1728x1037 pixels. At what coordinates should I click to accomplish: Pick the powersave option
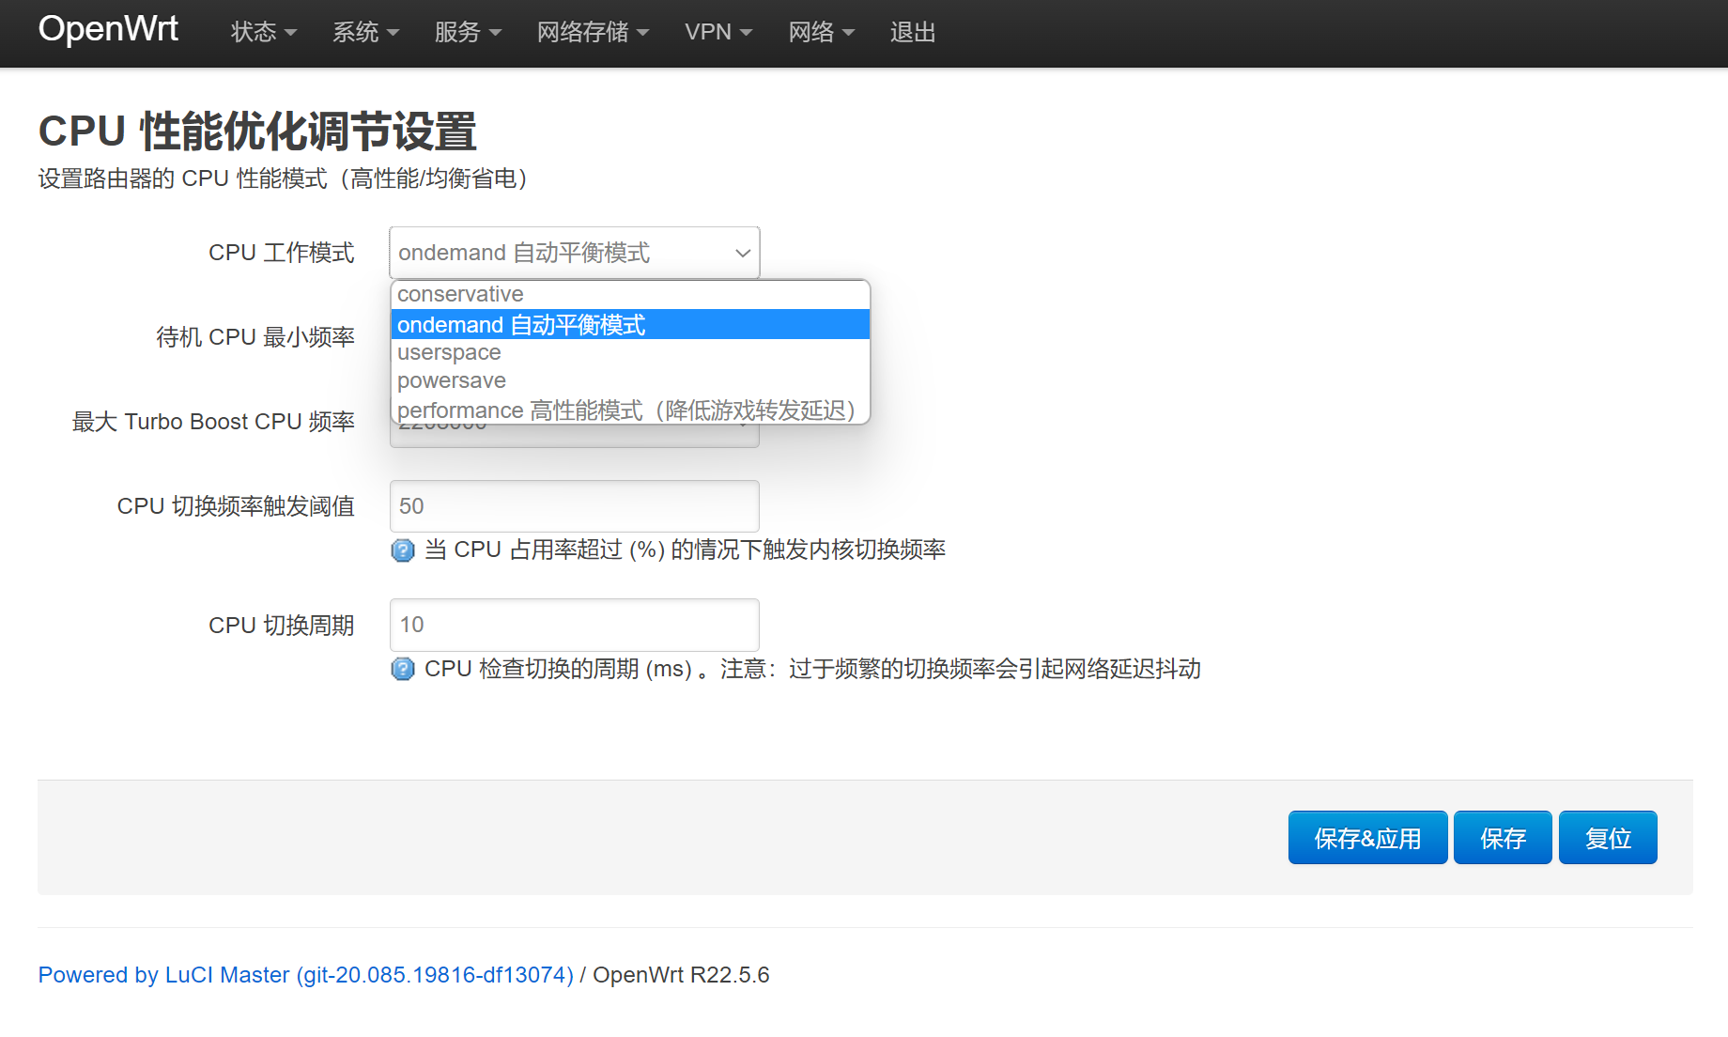tap(452, 381)
